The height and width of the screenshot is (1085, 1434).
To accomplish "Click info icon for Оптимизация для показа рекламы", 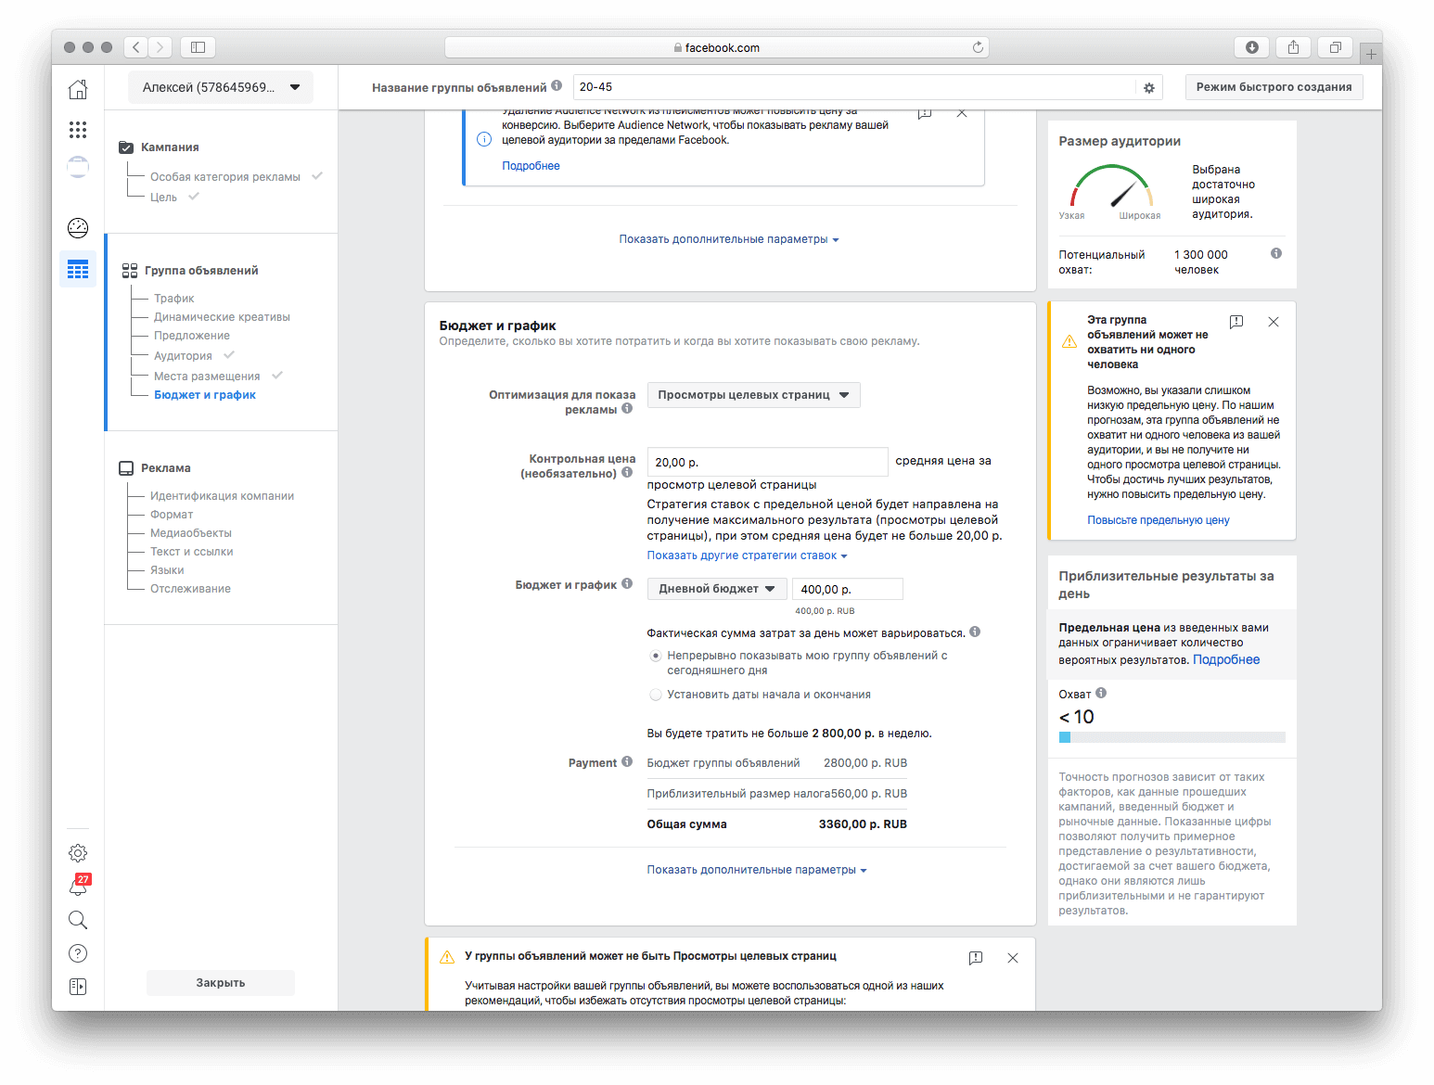I will coord(627,408).
